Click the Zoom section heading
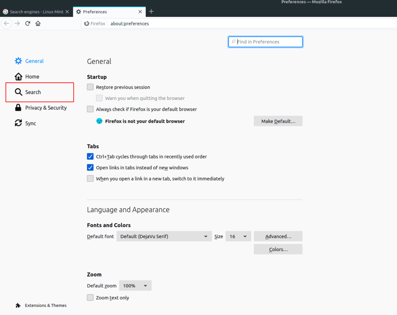 coord(94,274)
